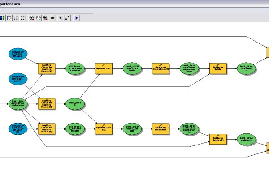
Task: Select the Feature Class to Feature Class (4) tool
Action: tap(46, 68)
